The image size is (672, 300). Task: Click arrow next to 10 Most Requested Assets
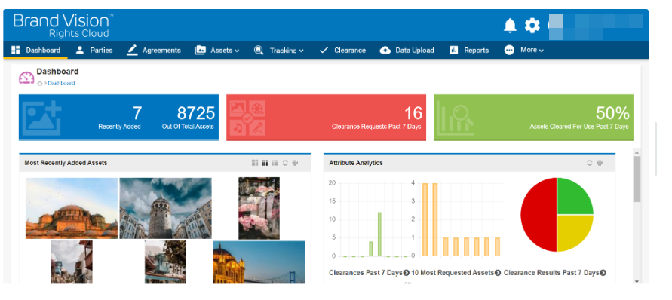point(498,273)
